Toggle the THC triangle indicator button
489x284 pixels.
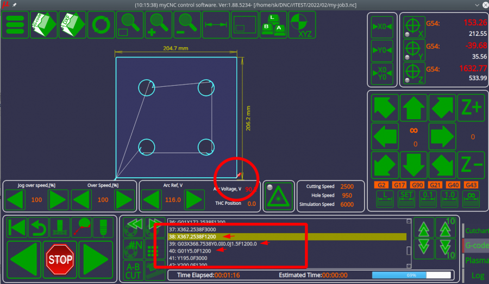pyautogui.click(x=278, y=196)
